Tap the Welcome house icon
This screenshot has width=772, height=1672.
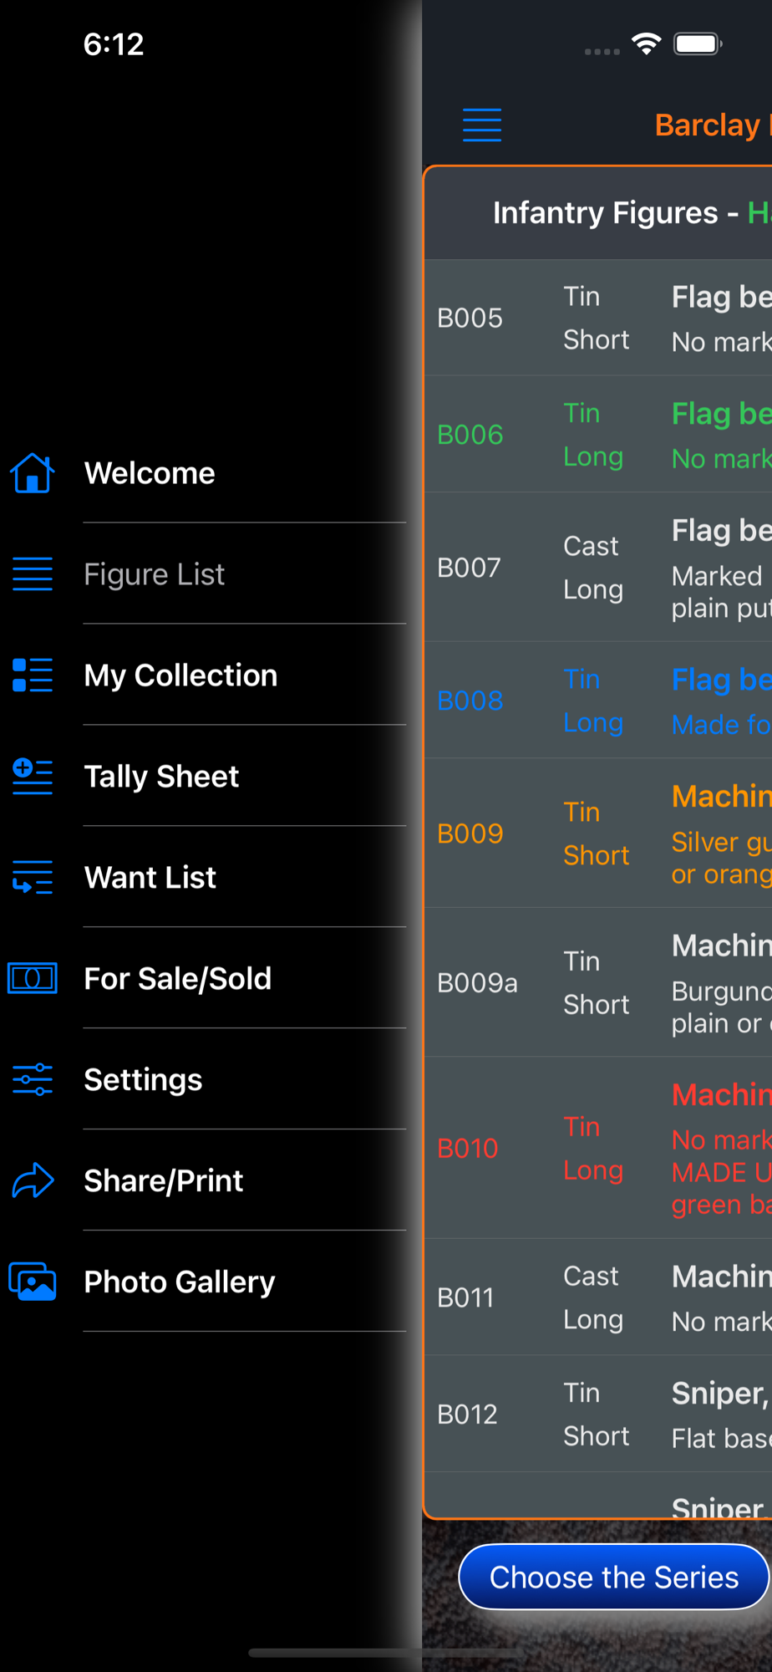(33, 473)
